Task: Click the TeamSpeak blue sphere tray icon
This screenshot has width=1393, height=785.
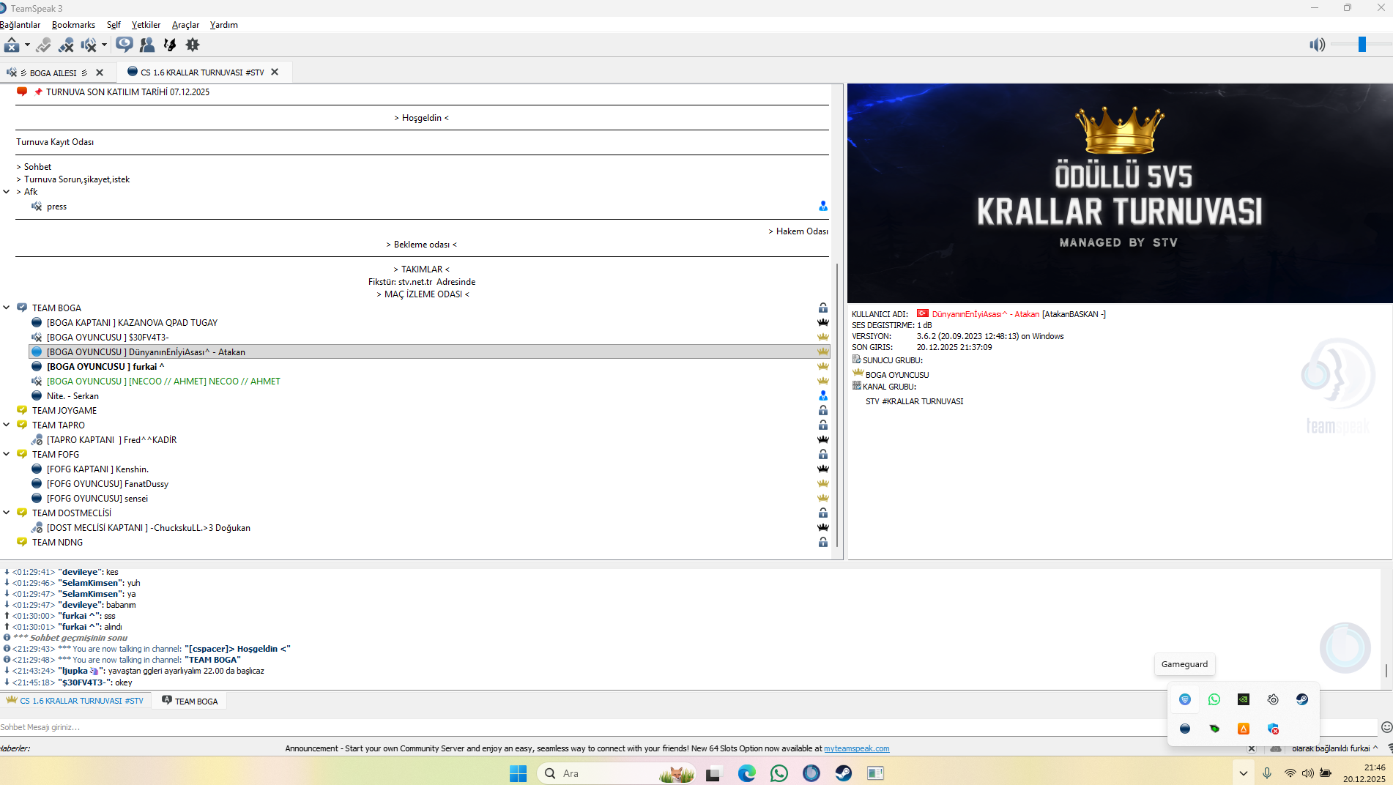Action: (x=1185, y=729)
